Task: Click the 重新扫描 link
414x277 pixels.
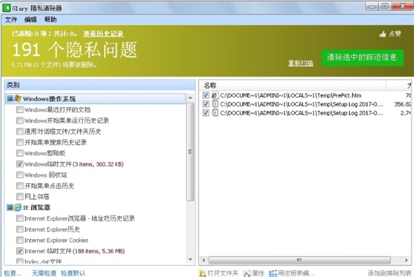Action: click(301, 63)
